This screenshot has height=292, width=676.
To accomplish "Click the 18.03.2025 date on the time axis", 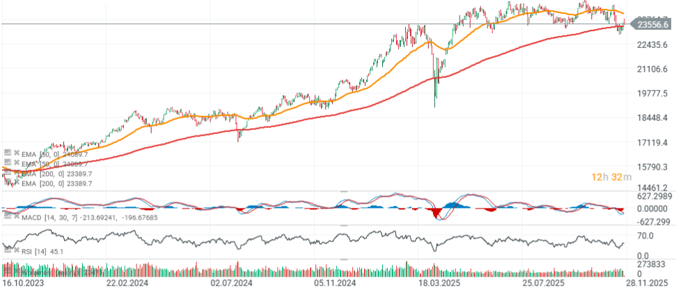I will point(437,284).
